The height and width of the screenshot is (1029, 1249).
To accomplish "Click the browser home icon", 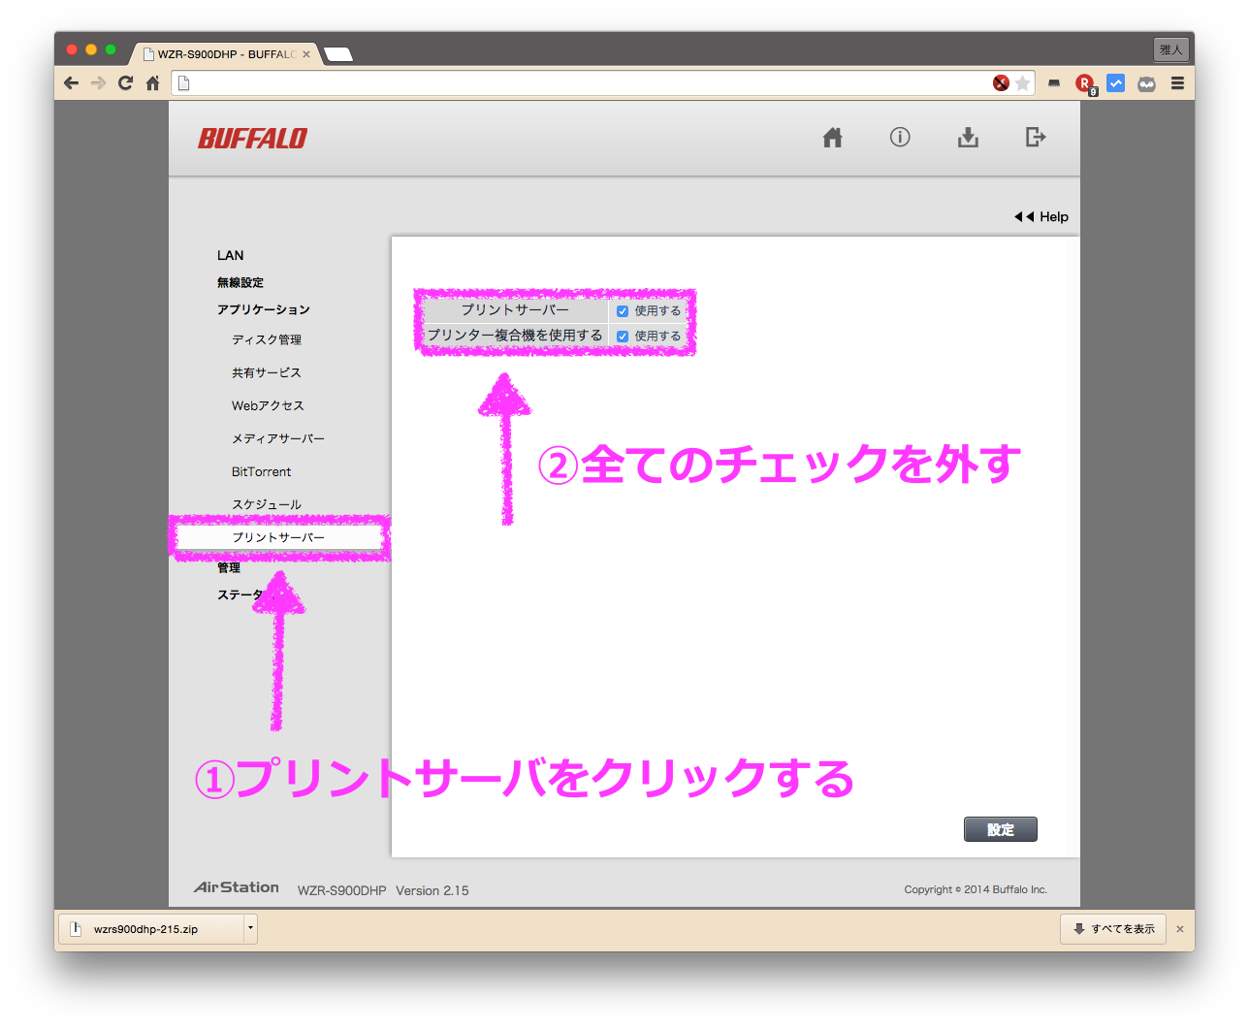I will pyautogui.click(x=152, y=83).
